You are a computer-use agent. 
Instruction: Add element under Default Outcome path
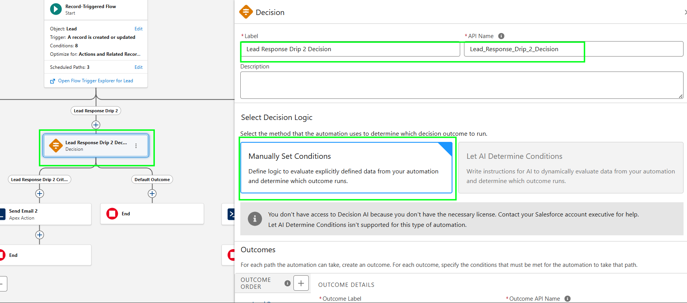(152, 193)
